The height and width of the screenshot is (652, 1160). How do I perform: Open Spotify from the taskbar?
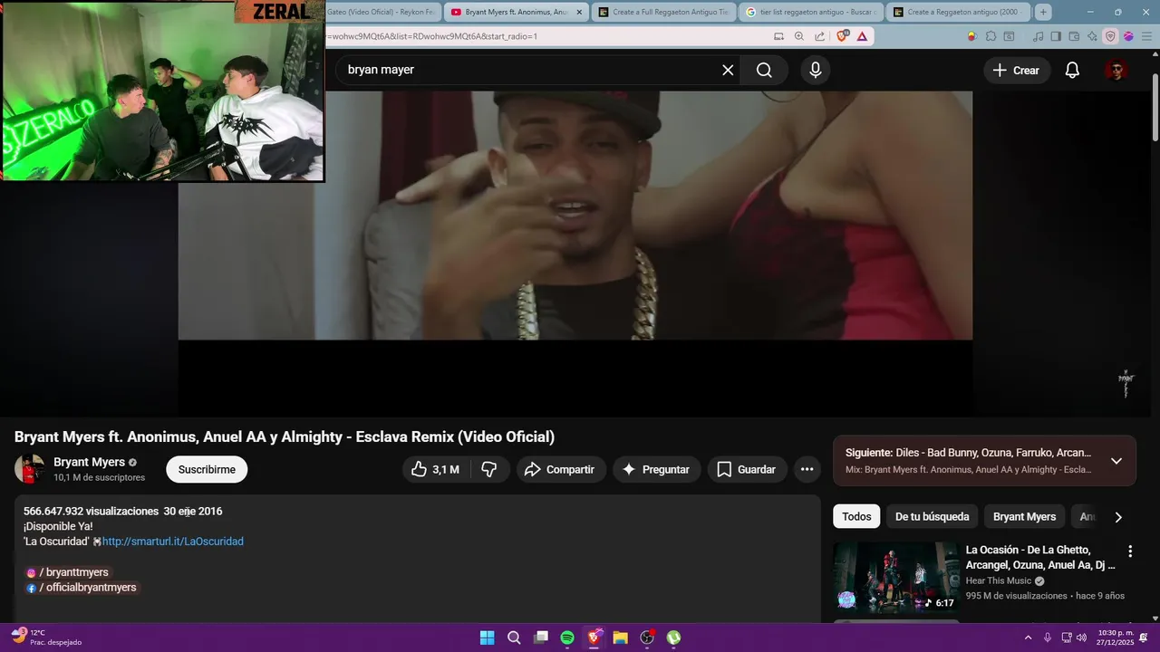[x=567, y=638]
